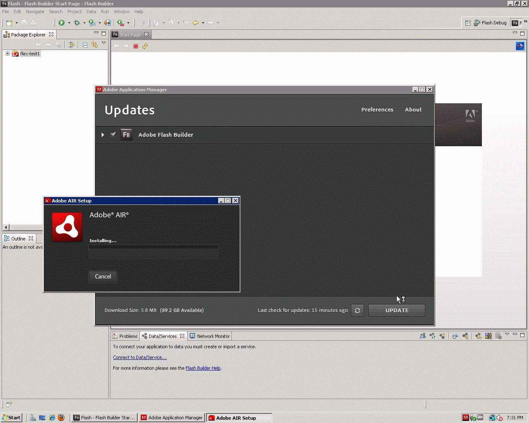The image size is (529, 423).
Task: Click the UPDATE button
Action: 397,311
